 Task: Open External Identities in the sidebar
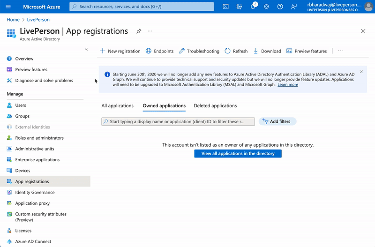click(x=32, y=127)
